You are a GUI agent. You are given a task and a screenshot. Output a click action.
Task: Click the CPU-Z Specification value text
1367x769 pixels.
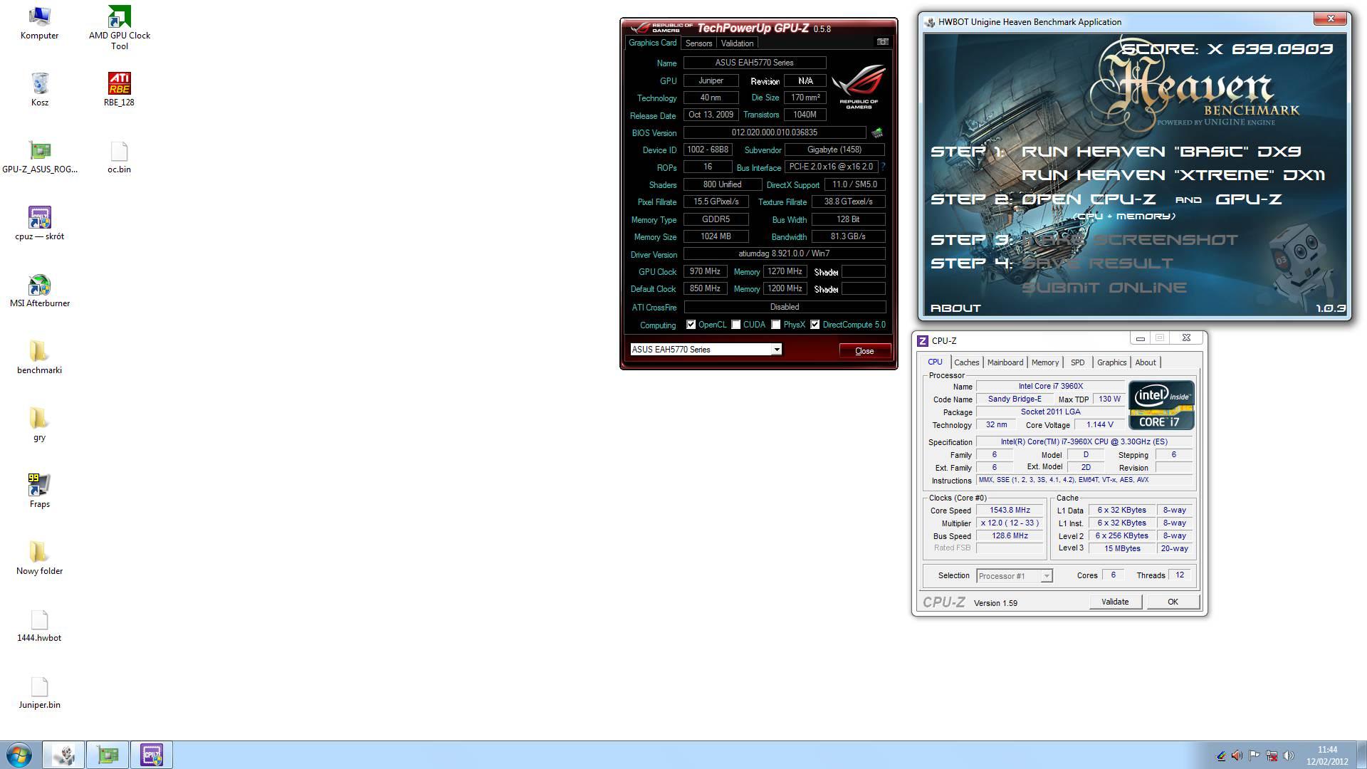click(1084, 442)
